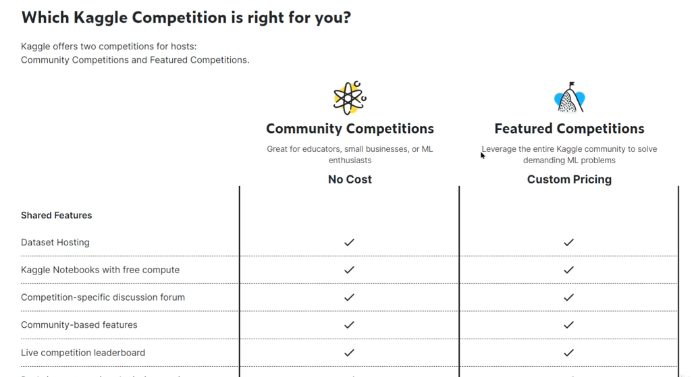Screen dimensions: 692x377
Task: Click Featured checkmark for Live leaderboard row
Action: pos(568,353)
